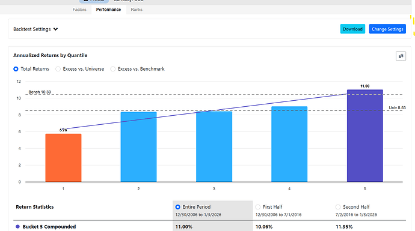
Task: Click the 'Bucket 5 Compounded' row label
Action: pyautogui.click(x=49, y=227)
